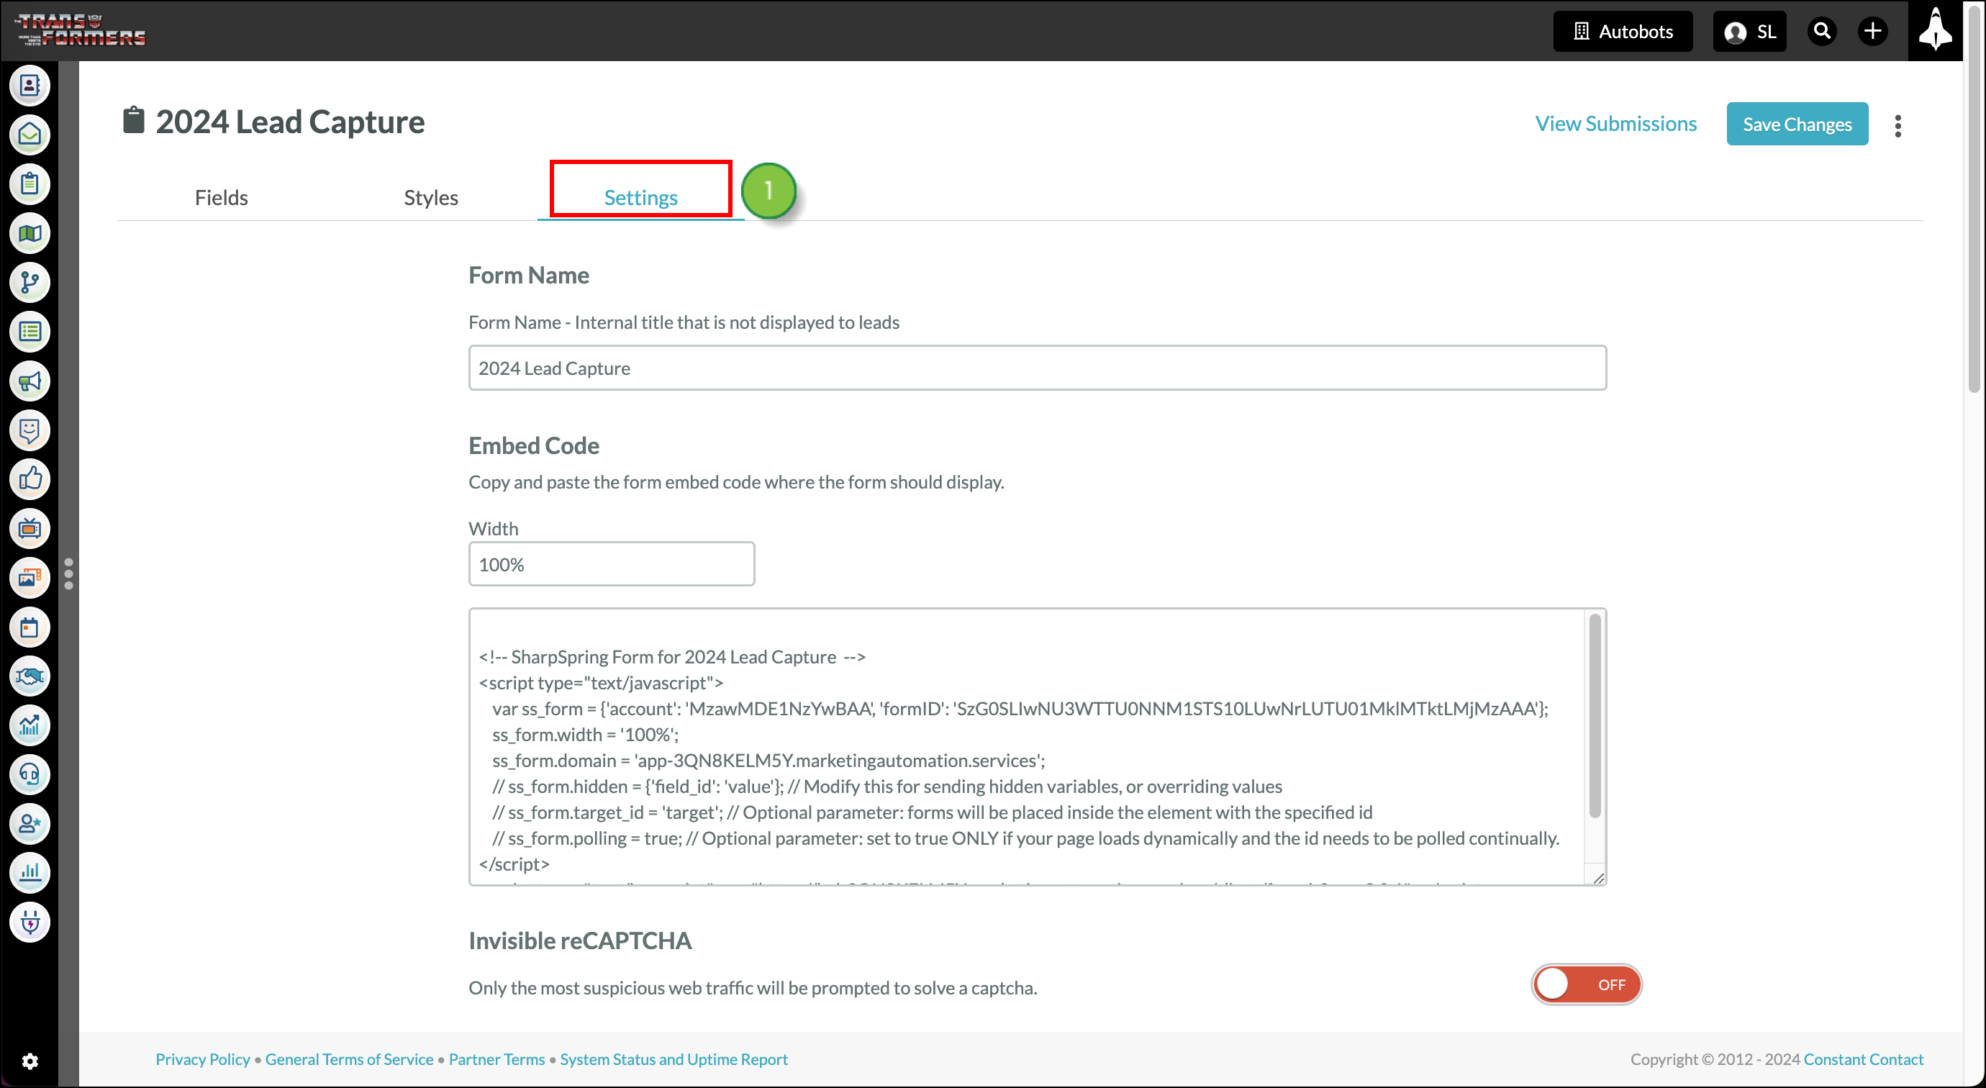Image resolution: width=1986 pixels, height=1088 pixels.
Task: Open the Forms clipboard sidebar icon
Action: coord(30,184)
